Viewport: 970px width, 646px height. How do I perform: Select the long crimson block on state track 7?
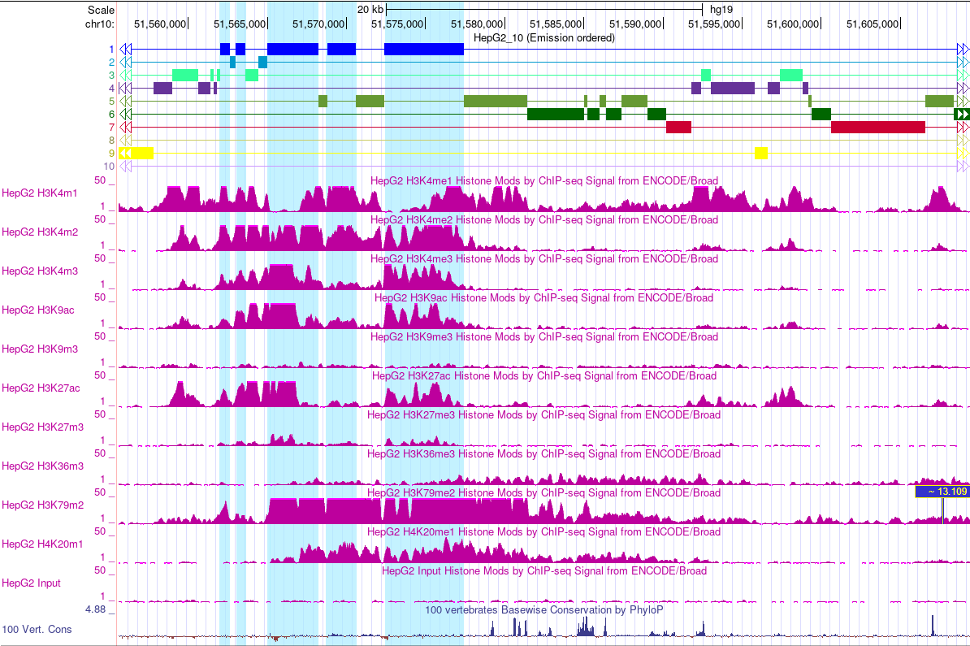click(877, 127)
